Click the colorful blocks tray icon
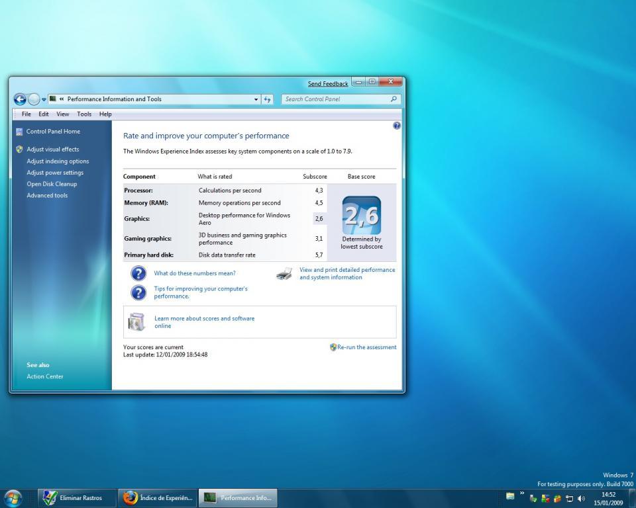Screen dimensions: 636x508 [x=545, y=499]
